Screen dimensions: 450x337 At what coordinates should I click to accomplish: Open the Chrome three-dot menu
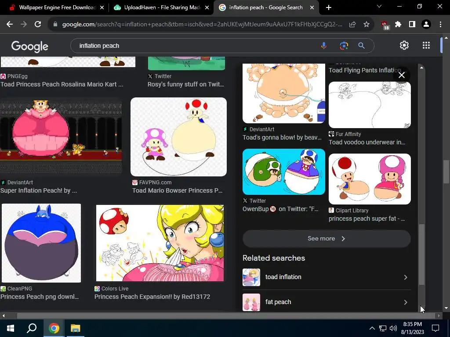pos(440,25)
